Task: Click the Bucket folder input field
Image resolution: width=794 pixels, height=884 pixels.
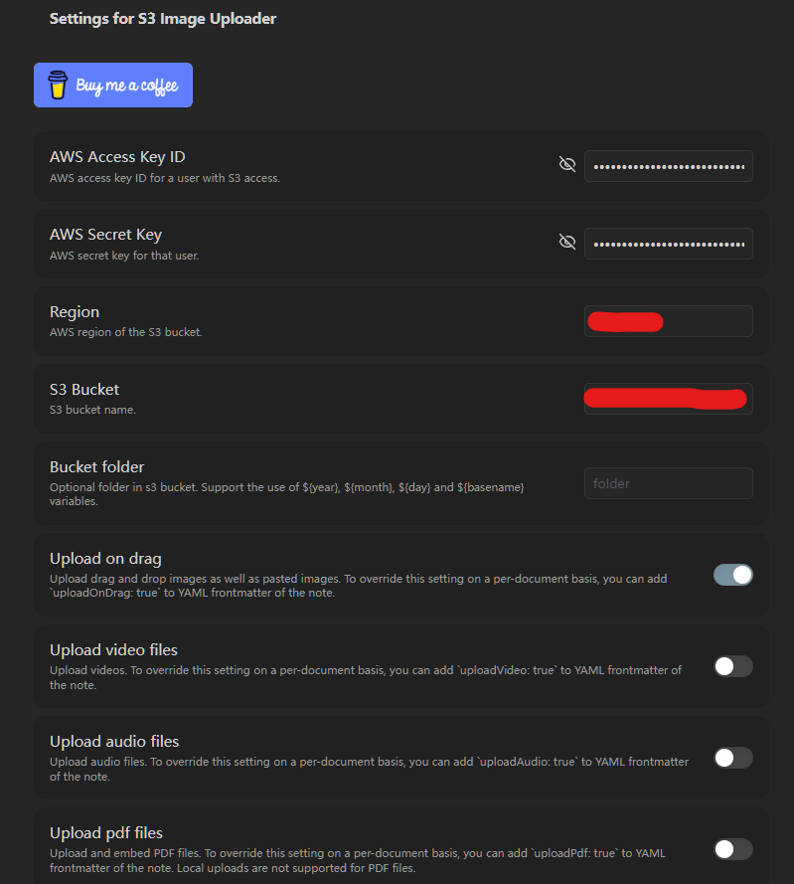Action: (669, 483)
